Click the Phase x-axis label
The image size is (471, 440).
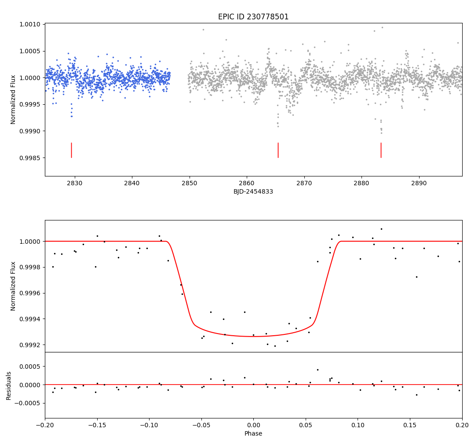pyautogui.click(x=253, y=433)
